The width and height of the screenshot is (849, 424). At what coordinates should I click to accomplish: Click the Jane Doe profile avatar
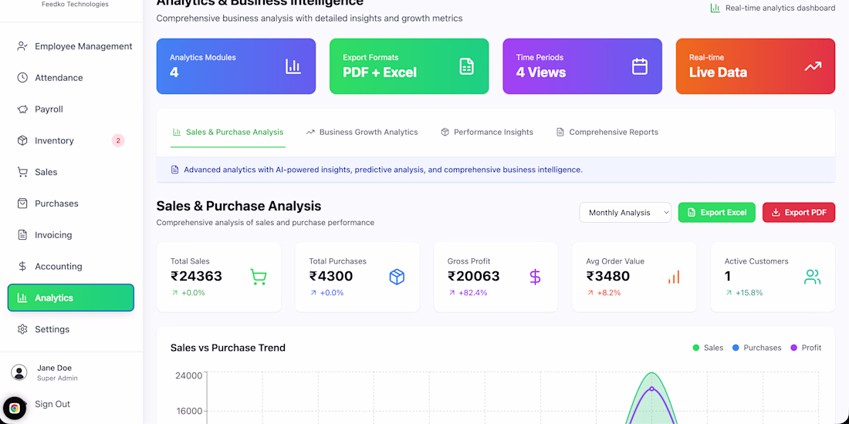coord(19,373)
